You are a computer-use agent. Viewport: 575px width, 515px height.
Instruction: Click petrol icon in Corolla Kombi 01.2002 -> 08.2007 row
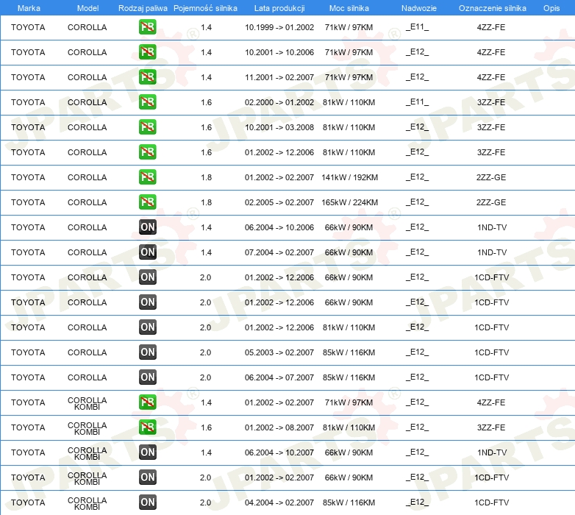click(147, 427)
